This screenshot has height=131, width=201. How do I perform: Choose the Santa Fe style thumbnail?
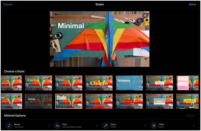(129, 101)
